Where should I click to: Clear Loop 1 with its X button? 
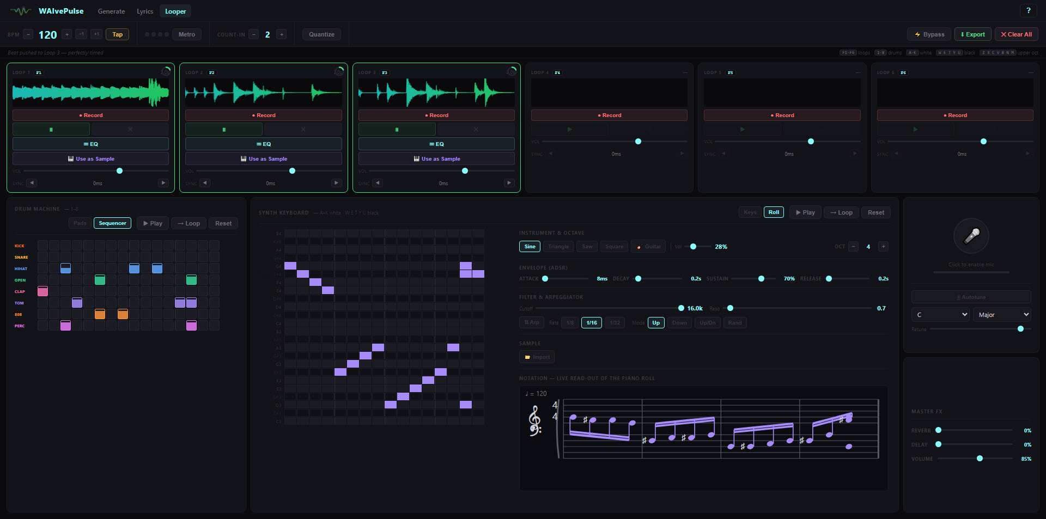[130, 130]
